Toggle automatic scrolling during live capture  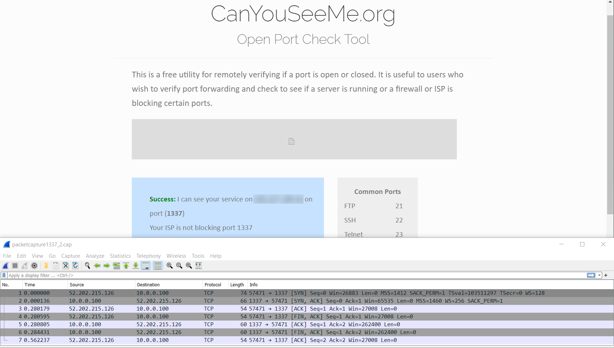pos(146,266)
